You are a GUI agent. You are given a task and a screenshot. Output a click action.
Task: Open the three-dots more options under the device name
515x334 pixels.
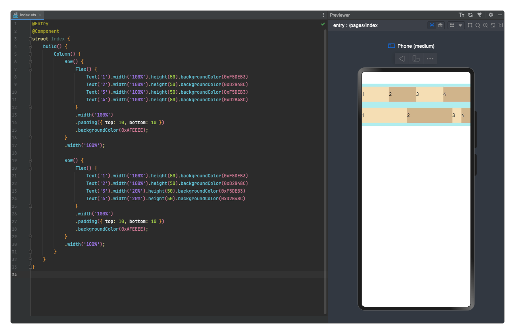click(430, 58)
